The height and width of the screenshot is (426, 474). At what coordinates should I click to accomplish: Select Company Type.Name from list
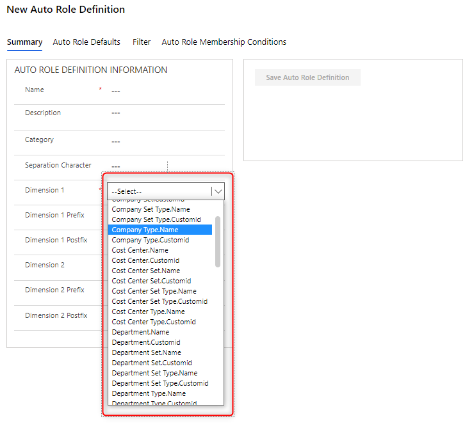pos(145,230)
